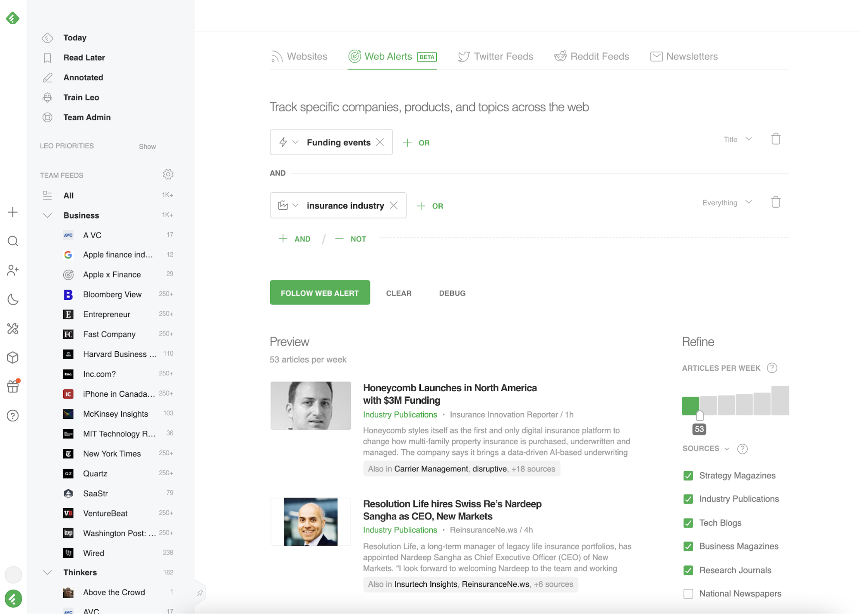Remove the Funding events chip

tap(380, 142)
